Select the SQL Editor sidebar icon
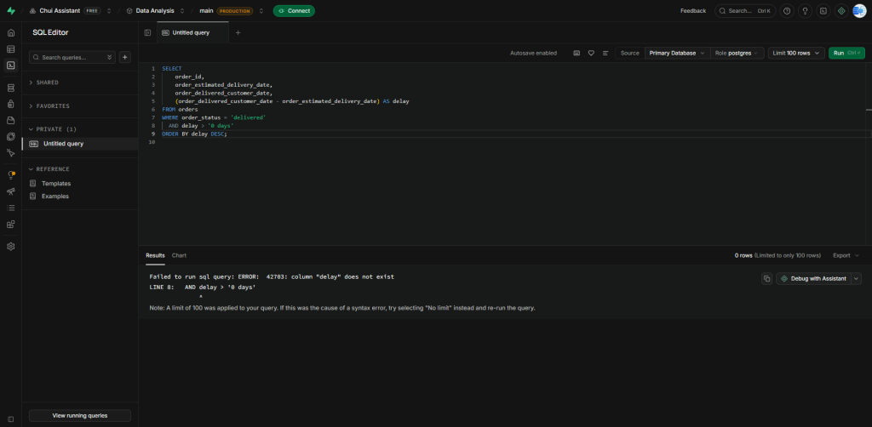The height and width of the screenshot is (427, 872). 10,65
